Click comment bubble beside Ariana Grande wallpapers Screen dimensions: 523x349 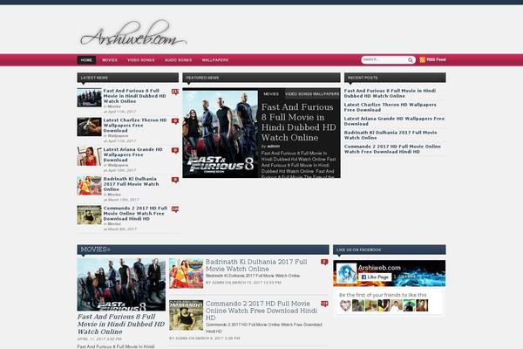(175, 150)
